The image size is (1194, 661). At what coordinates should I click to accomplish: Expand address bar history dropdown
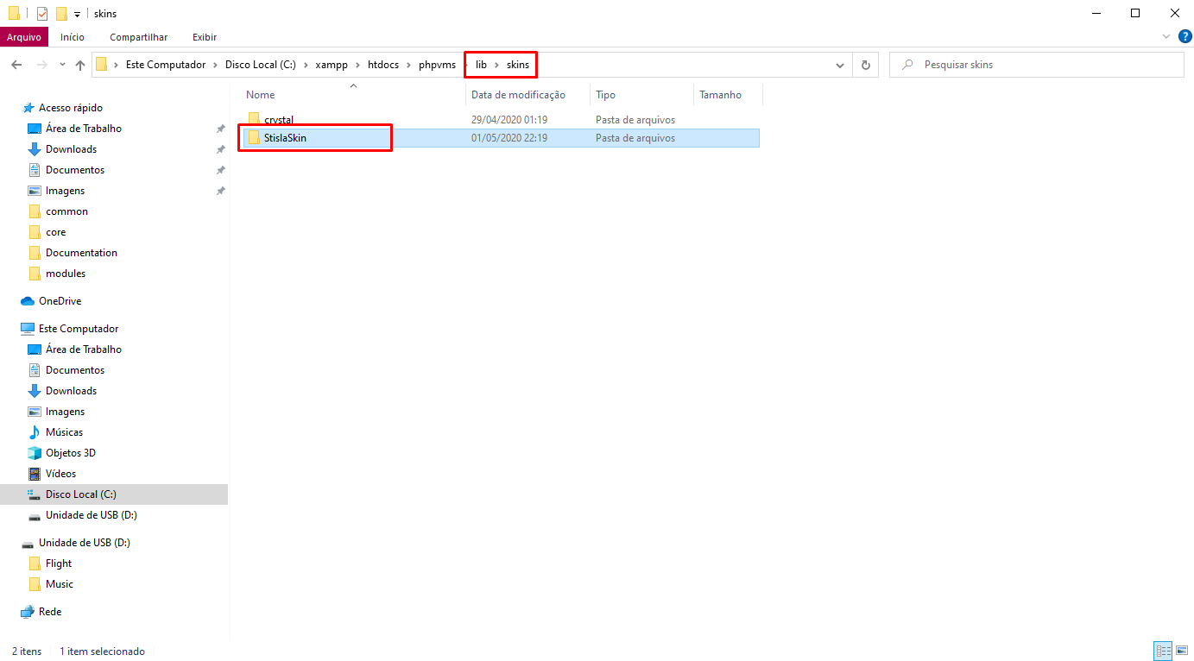(x=840, y=65)
